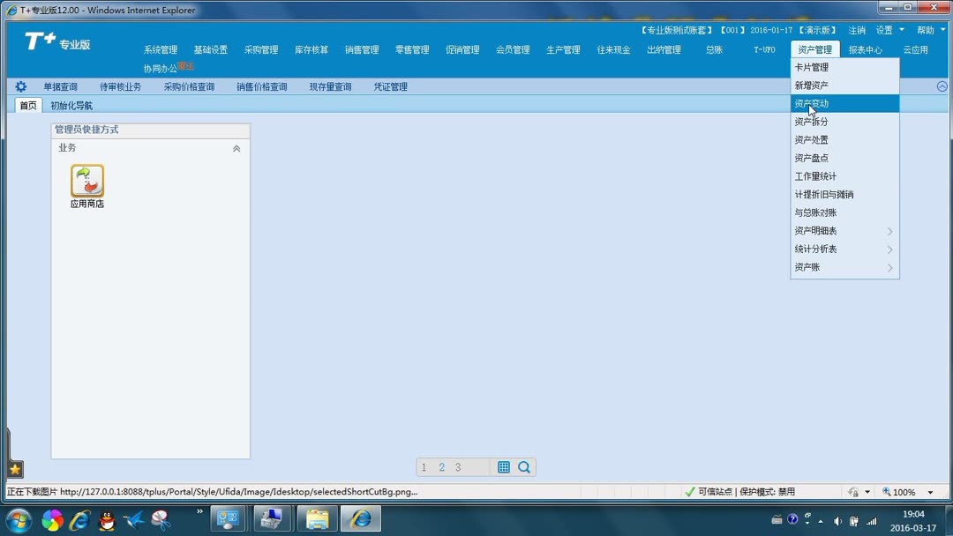953x536 pixels.
Task: Click the magnifier search icon near page numbers
Action: pos(524,466)
